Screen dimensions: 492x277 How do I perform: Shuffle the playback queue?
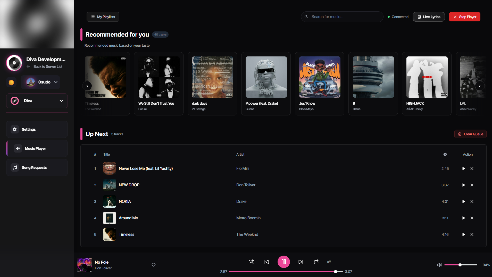251,262
